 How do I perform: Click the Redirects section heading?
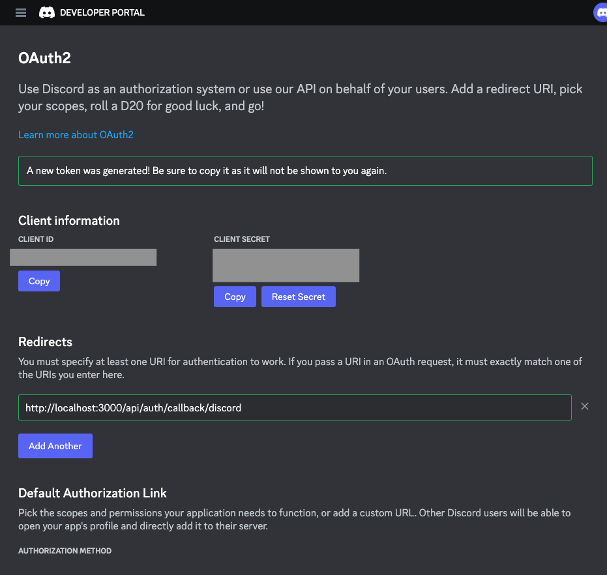(45, 342)
